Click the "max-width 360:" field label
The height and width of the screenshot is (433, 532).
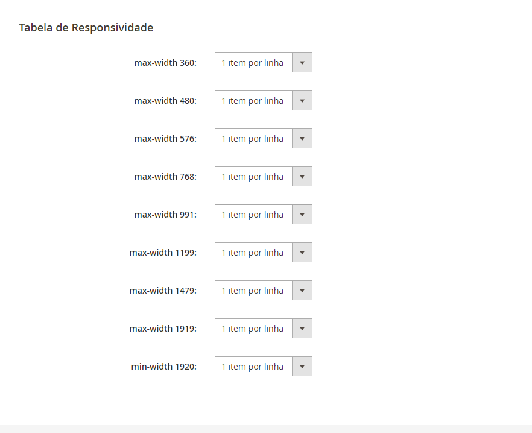click(165, 63)
